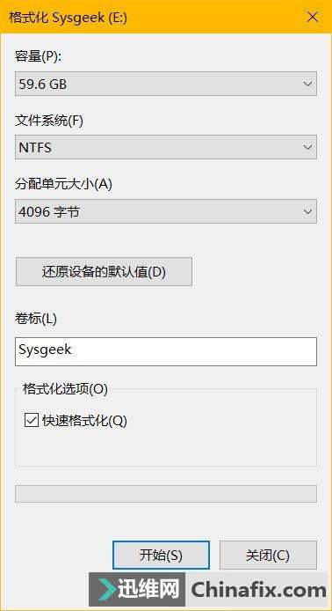Tick the quick format checkbox square
The width and height of the screenshot is (332, 611).
pos(32,420)
